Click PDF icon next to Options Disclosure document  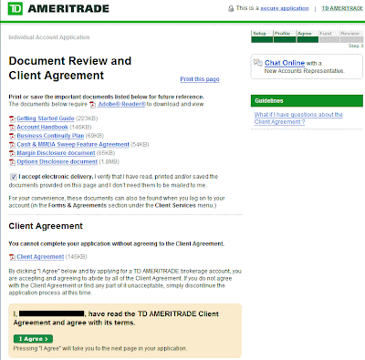click(12, 162)
